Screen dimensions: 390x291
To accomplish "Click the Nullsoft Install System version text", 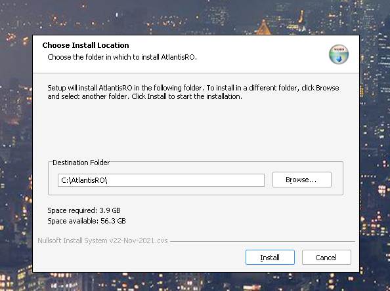I will (102, 241).
